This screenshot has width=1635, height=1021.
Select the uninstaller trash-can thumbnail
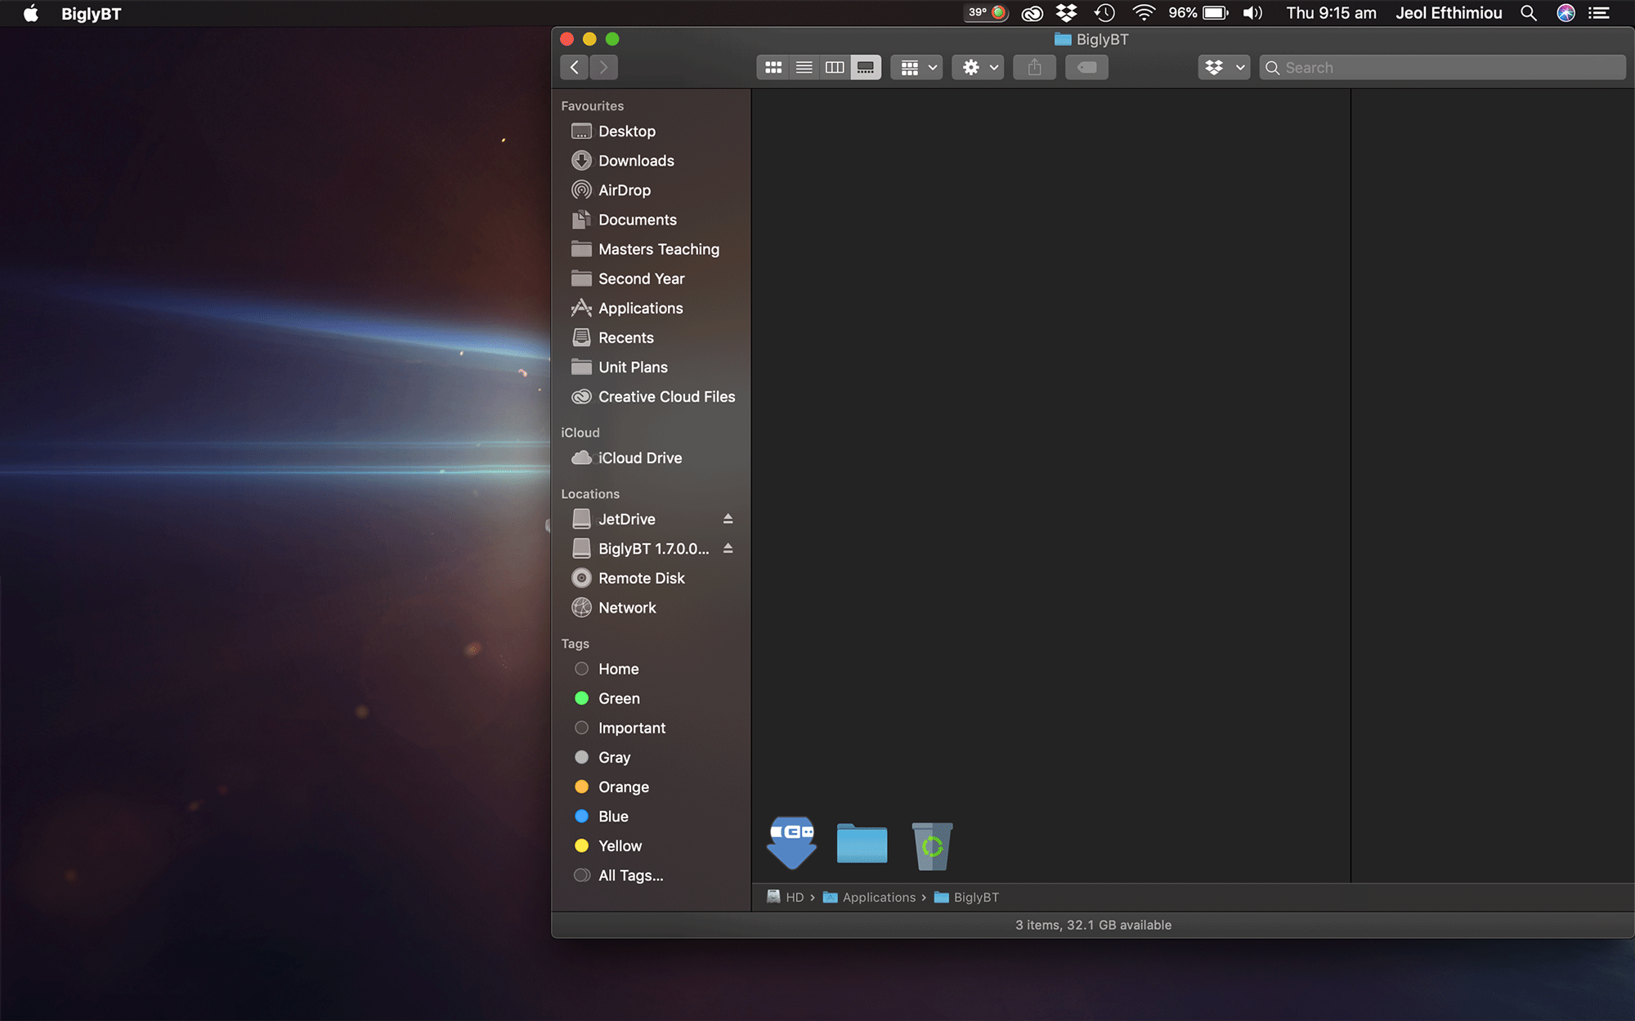tap(932, 845)
